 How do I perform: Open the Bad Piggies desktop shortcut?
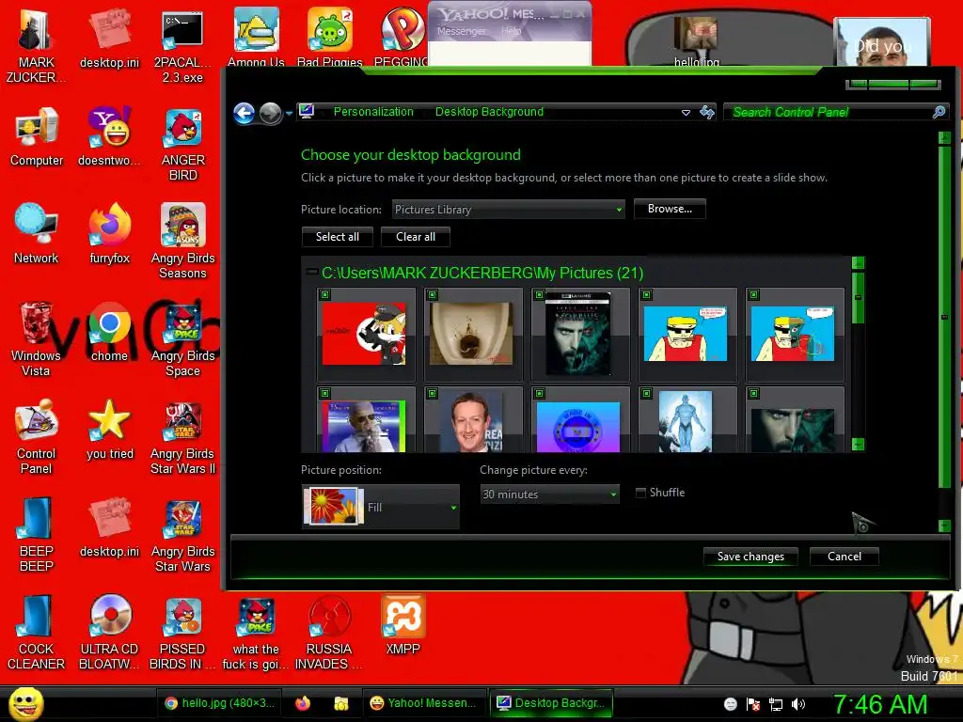[330, 37]
